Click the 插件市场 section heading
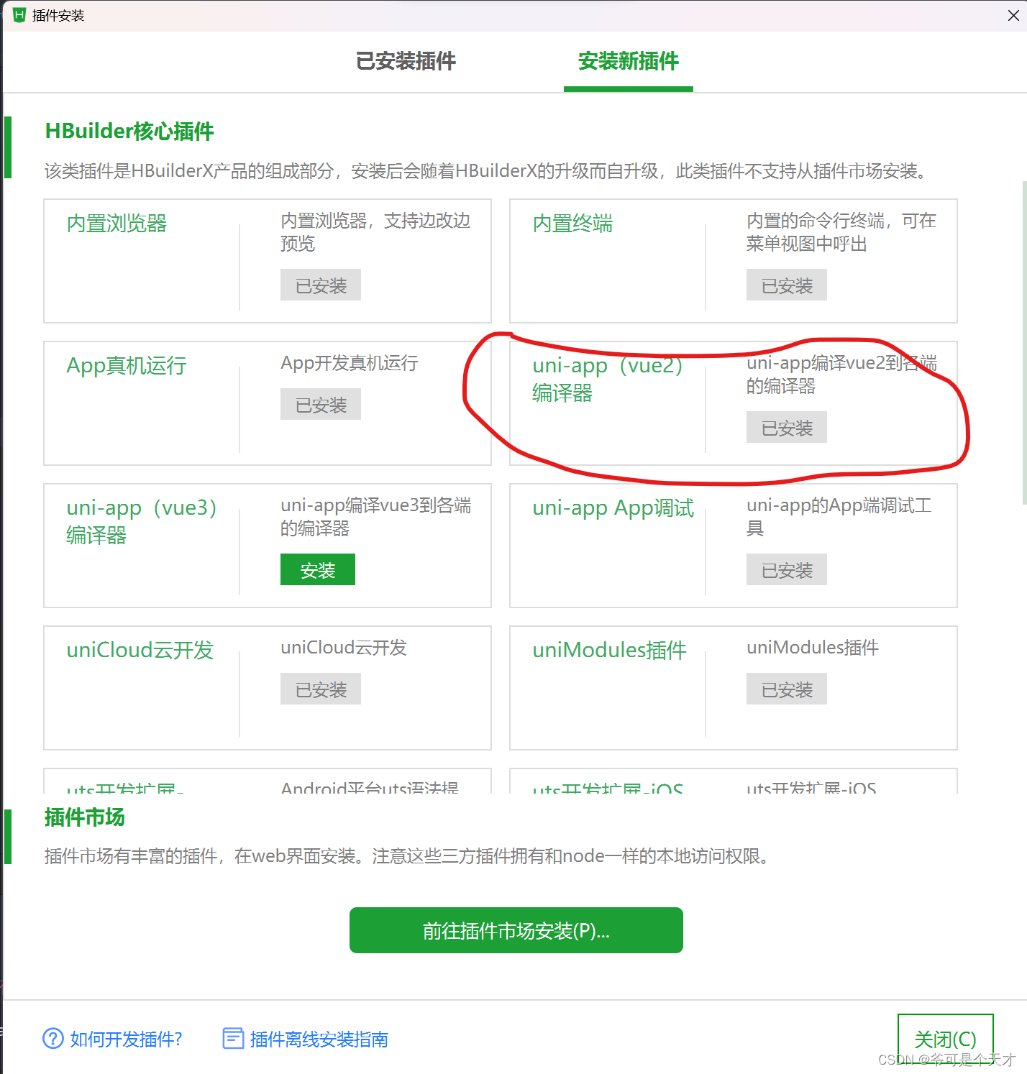Viewport: 1027px width, 1074px height. 85,817
